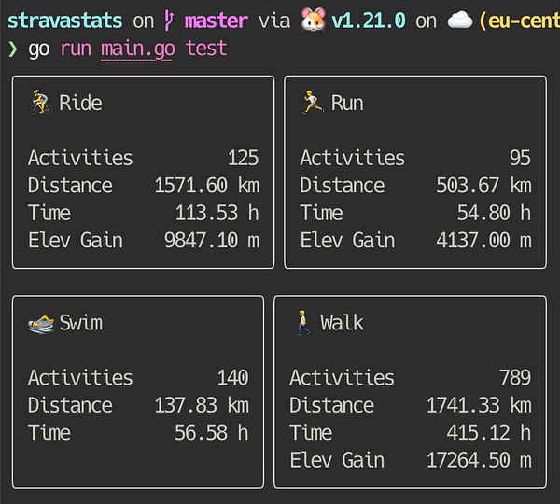Click the Ride elevation value 9847.10 m

[x=211, y=241]
